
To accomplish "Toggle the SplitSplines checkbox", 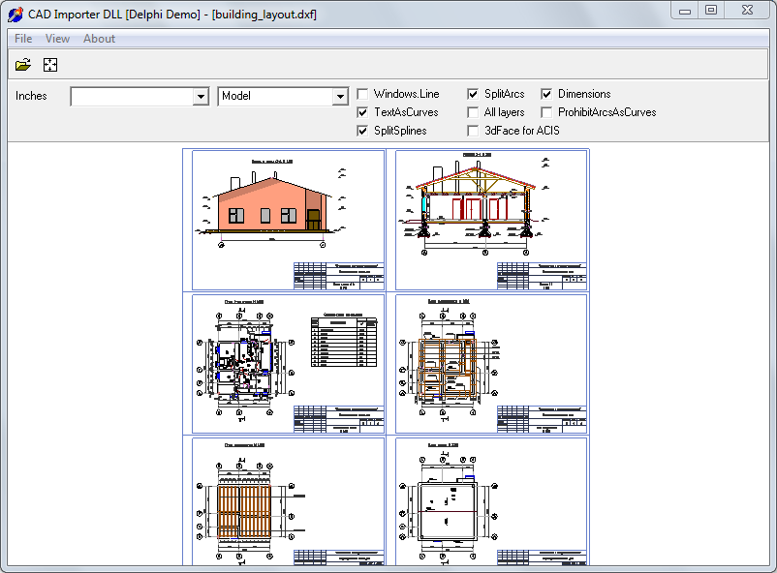I will pos(362,131).
